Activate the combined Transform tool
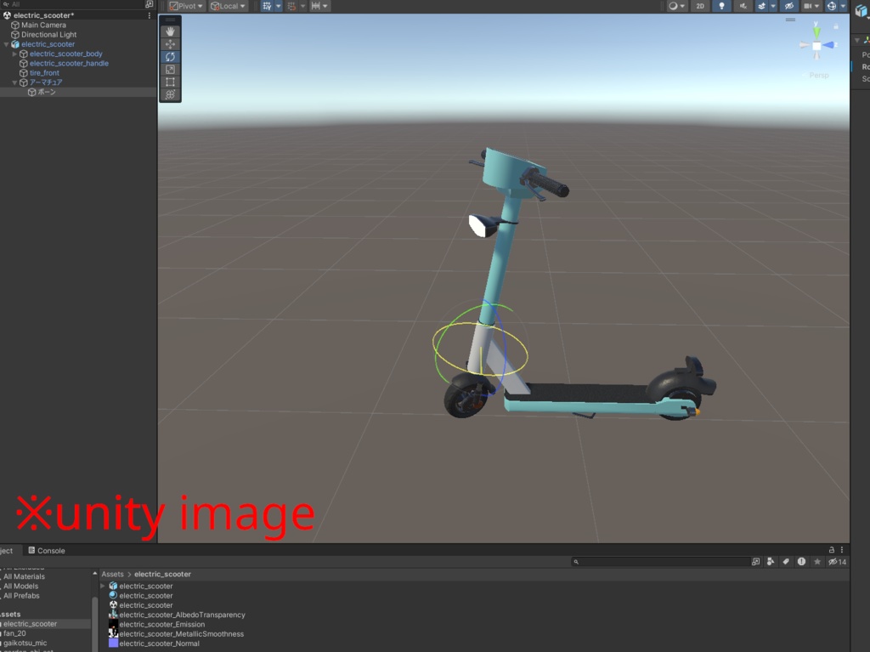The height and width of the screenshot is (652, 870). tap(170, 94)
